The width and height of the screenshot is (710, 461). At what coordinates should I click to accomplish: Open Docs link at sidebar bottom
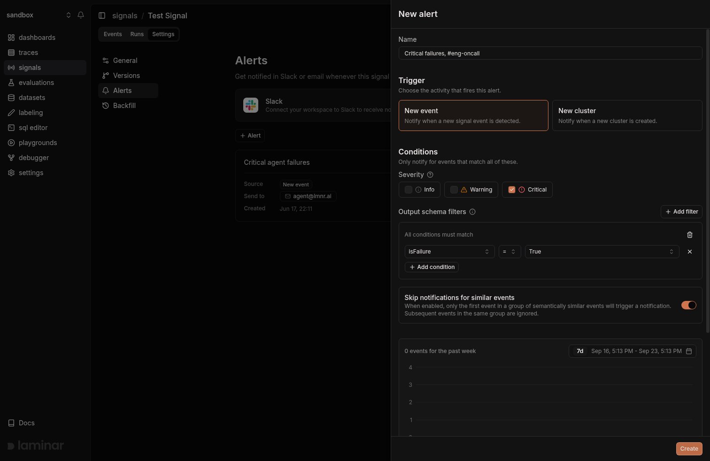(x=45, y=423)
